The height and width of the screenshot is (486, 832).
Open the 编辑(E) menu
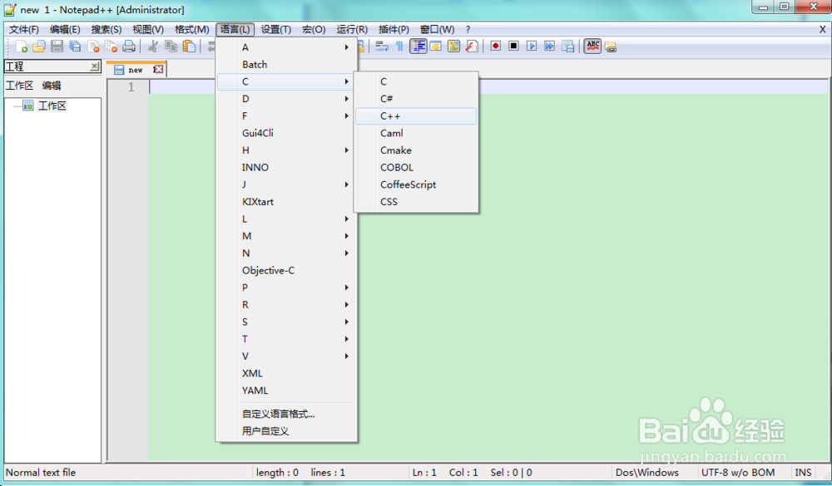65,29
